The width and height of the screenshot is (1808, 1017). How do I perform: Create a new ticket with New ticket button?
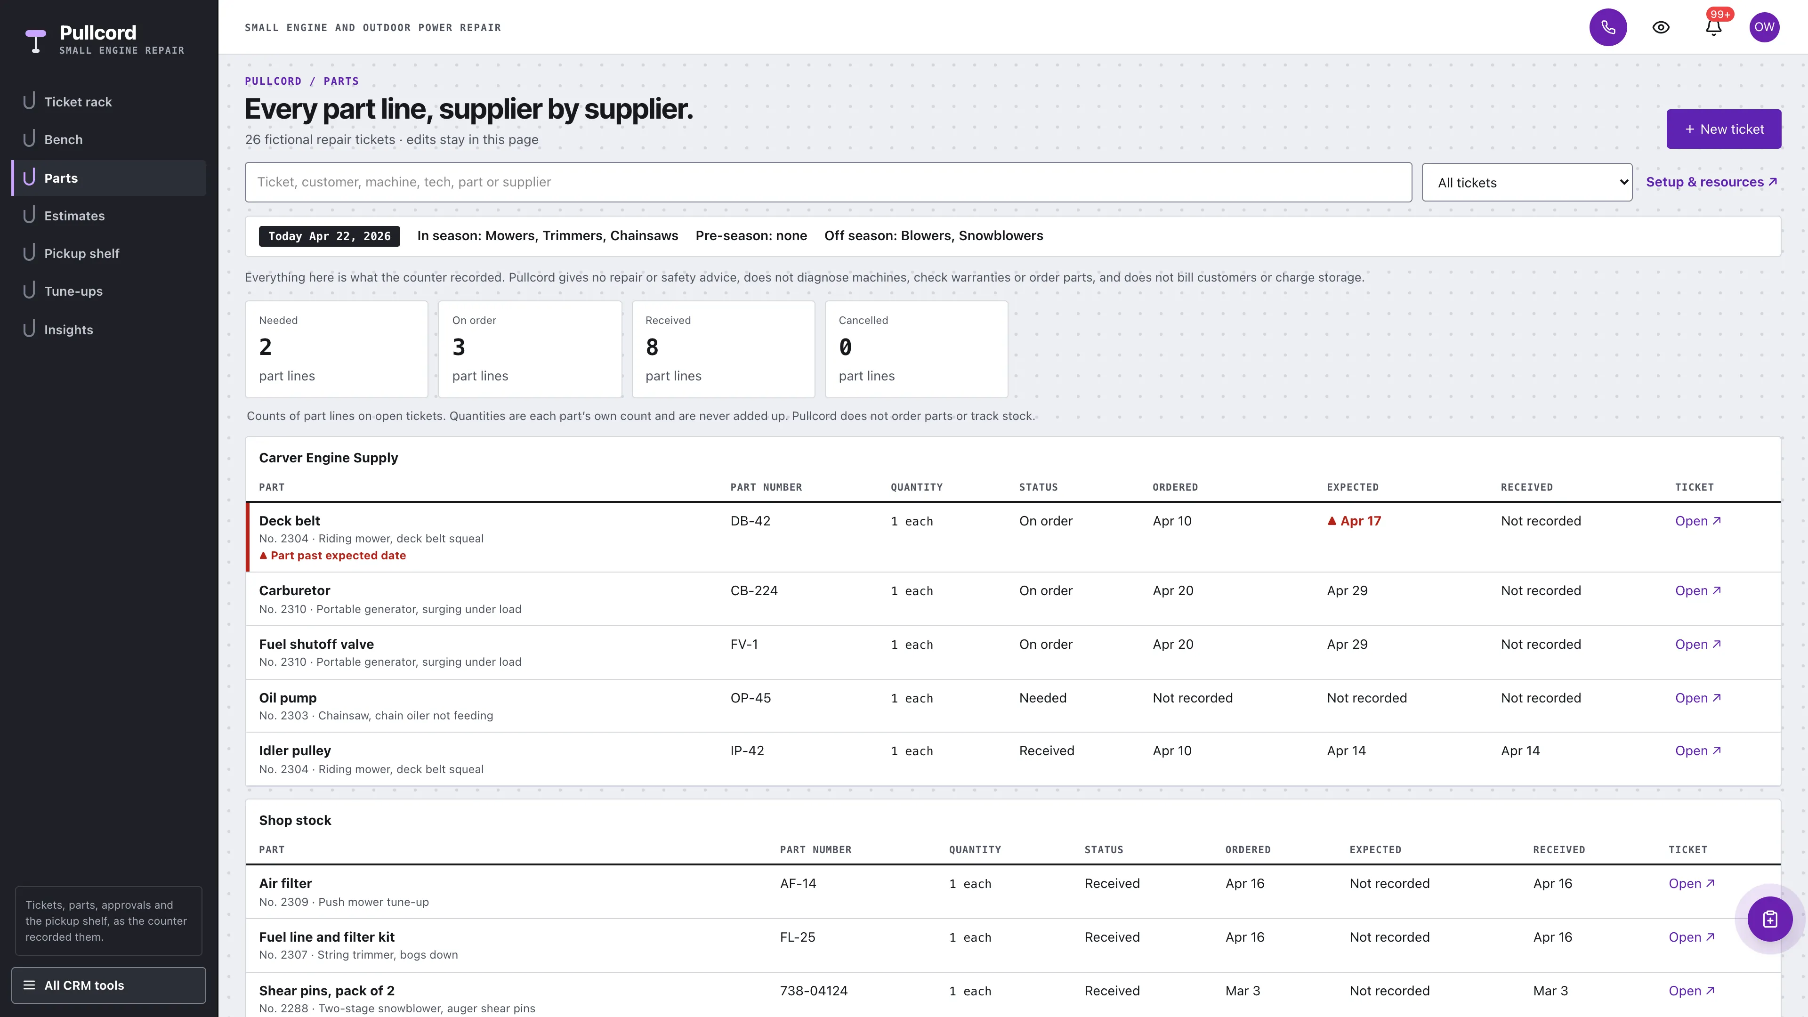[1724, 129]
